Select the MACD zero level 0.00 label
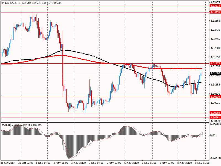Image resolution: width=221 pixels, height=166 pixels. pos(213,135)
